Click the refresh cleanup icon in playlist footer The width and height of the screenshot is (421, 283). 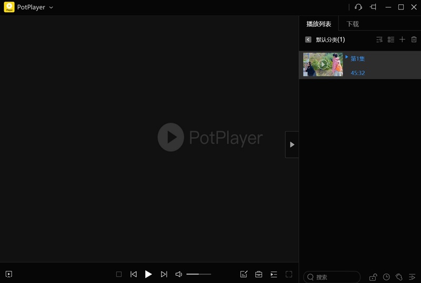[399, 277]
